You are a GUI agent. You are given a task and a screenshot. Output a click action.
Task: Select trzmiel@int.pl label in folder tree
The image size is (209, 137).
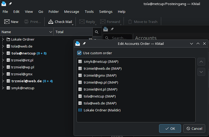pyautogui.click(x=22, y=60)
